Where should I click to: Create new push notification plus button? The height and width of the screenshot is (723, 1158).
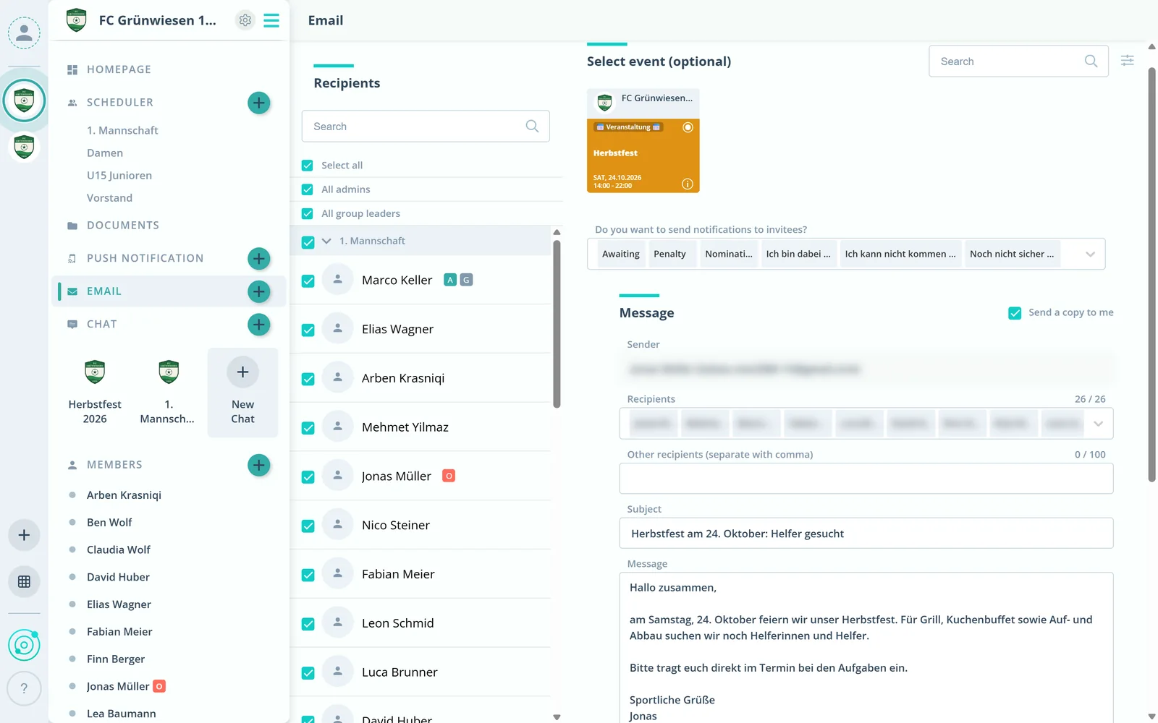click(x=258, y=258)
